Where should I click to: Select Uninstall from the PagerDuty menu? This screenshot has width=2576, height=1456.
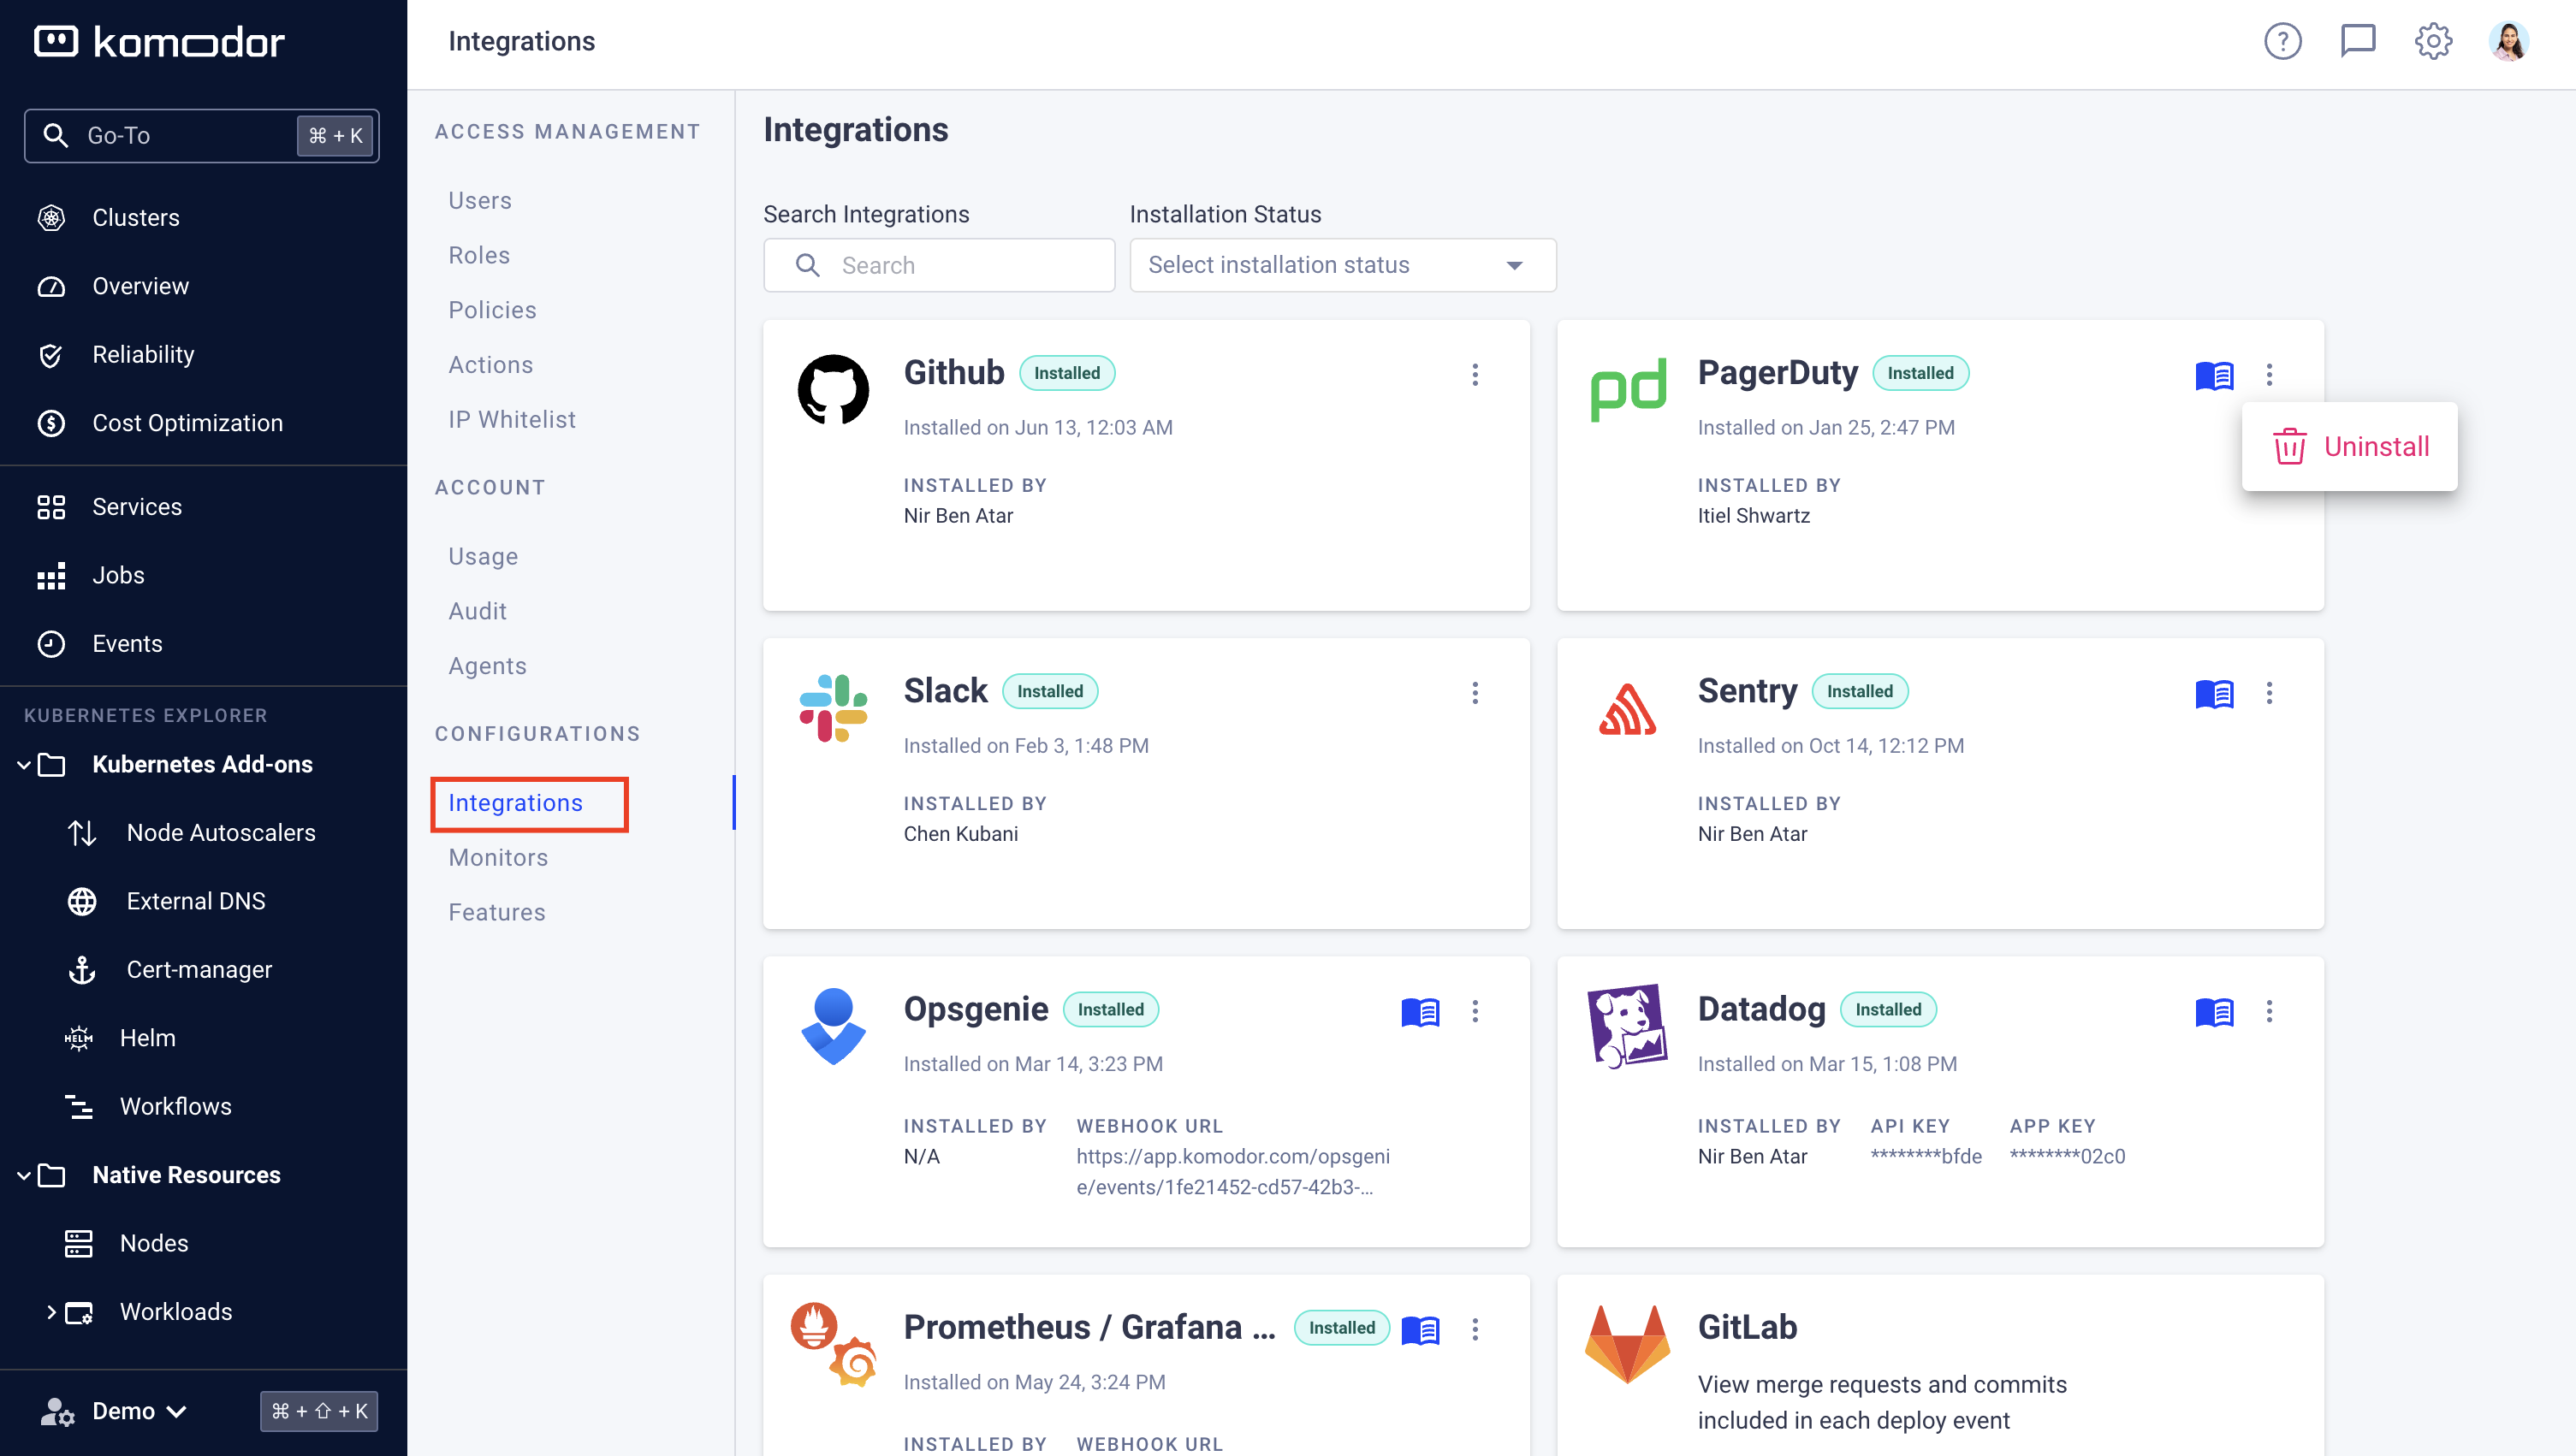click(2349, 446)
